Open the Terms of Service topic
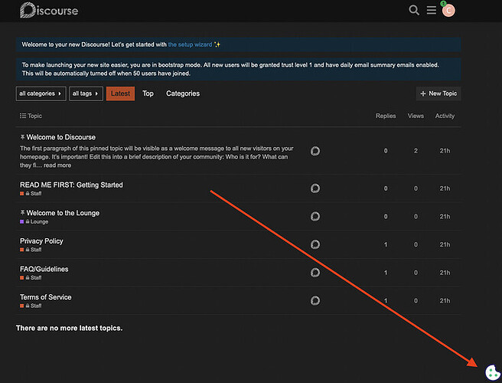The image size is (502, 383). (x=46, y=297)
